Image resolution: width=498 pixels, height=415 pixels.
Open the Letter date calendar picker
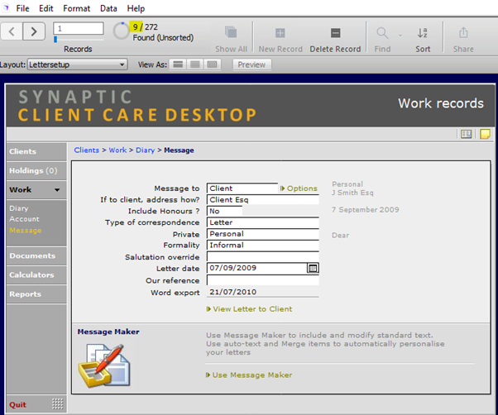pos(313,268)
